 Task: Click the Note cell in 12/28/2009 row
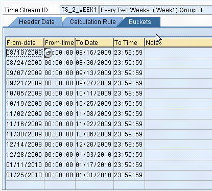point(178,155)
